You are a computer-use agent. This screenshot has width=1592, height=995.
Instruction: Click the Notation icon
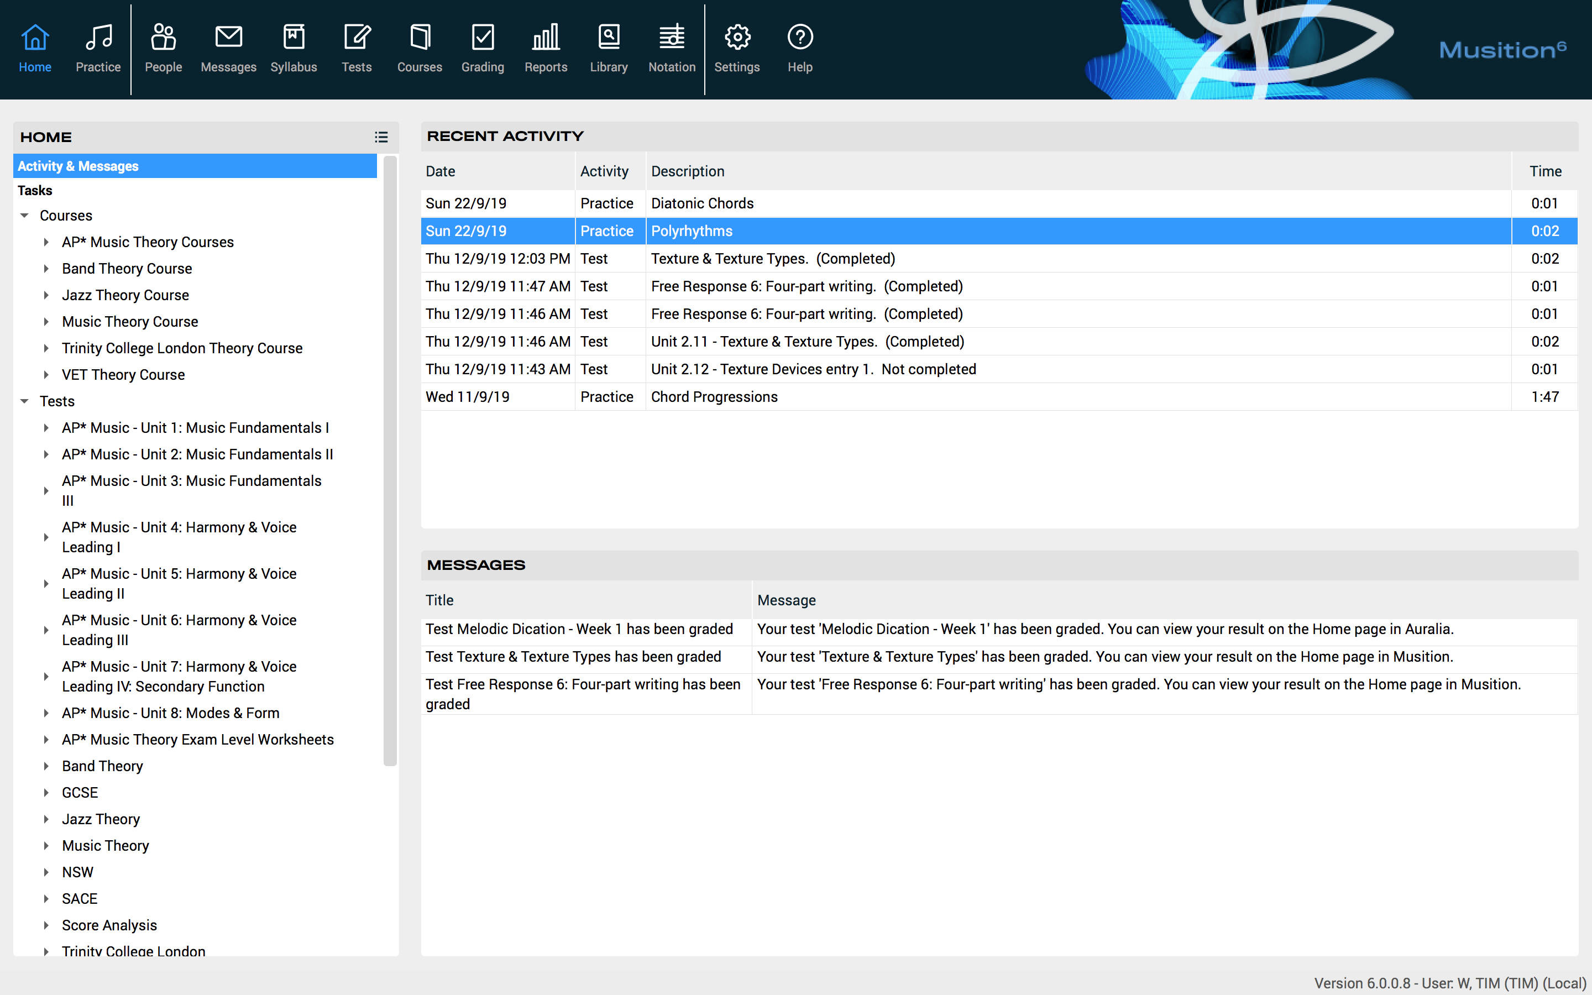[671, 46]
